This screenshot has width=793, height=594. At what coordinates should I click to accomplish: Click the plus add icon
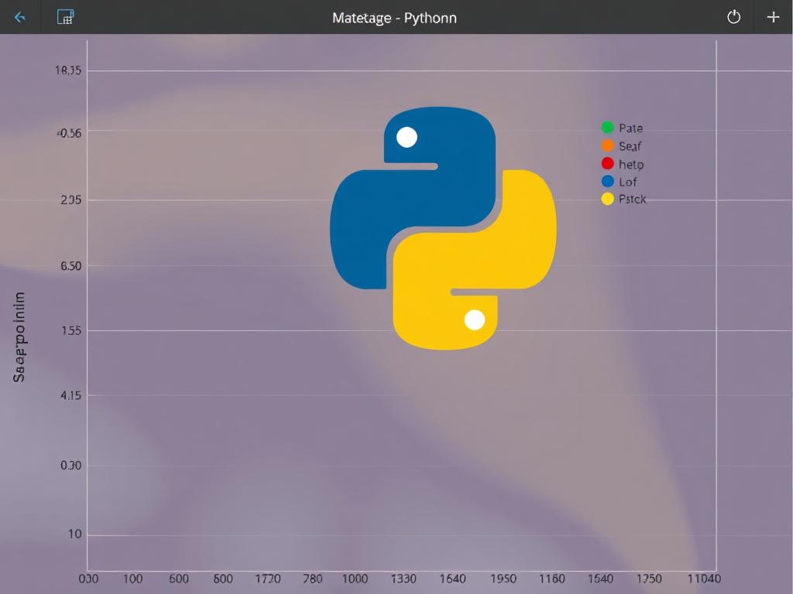coord(773,17)
